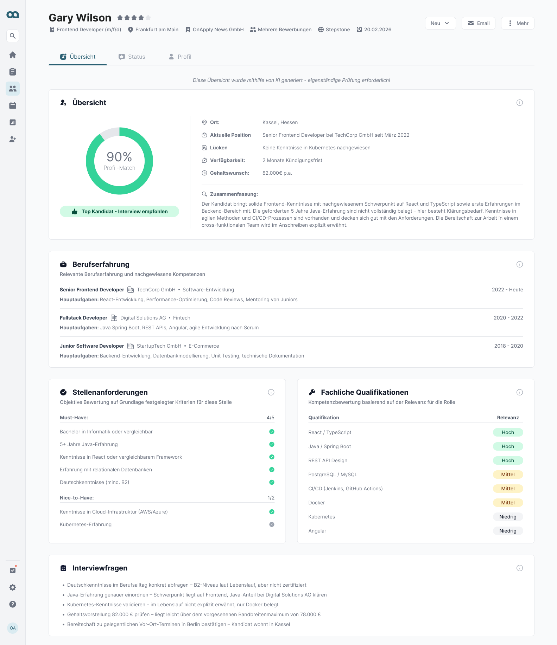The width and height of the screenshot is (557, 645).
Task: Click the Junior Software Developer job title
Action: click(92, 346)
